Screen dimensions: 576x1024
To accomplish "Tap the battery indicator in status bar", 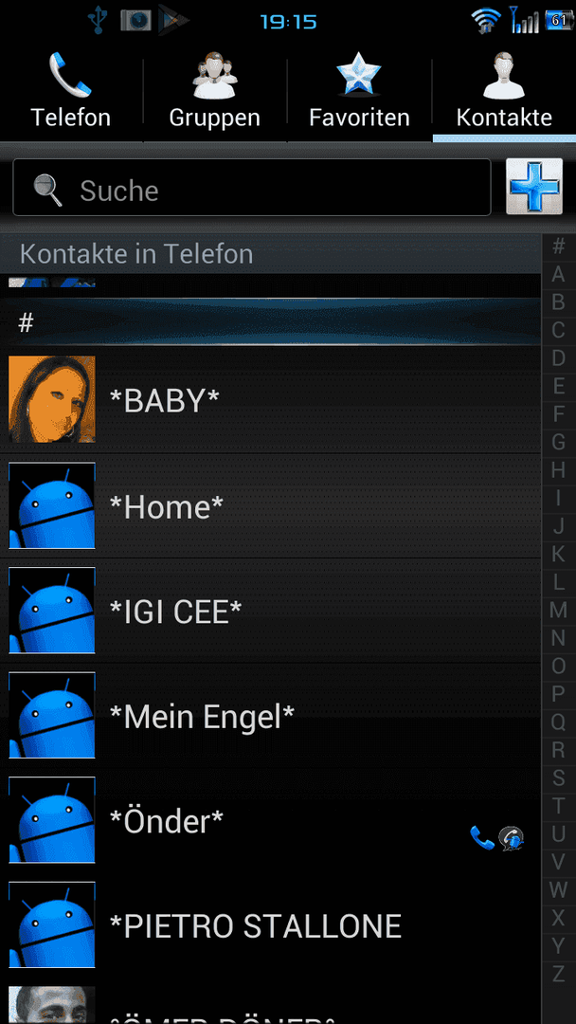I will 559,20.
